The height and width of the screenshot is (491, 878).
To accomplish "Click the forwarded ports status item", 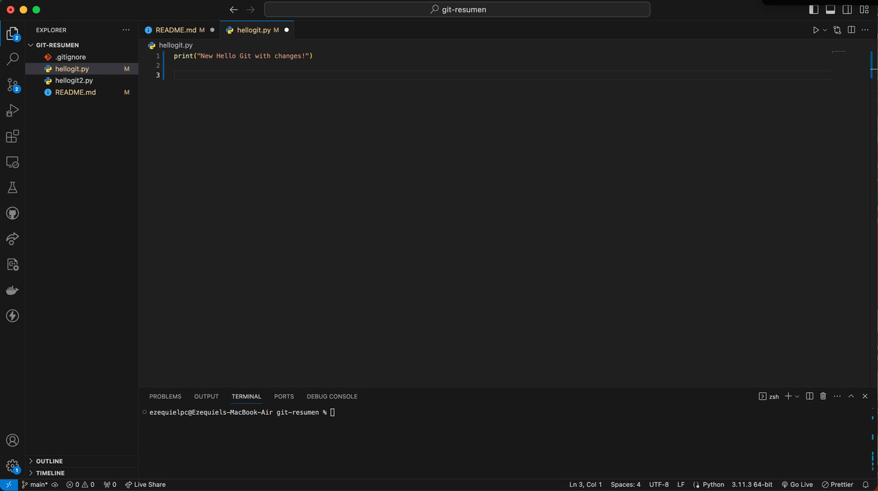I will pos(110,485).
